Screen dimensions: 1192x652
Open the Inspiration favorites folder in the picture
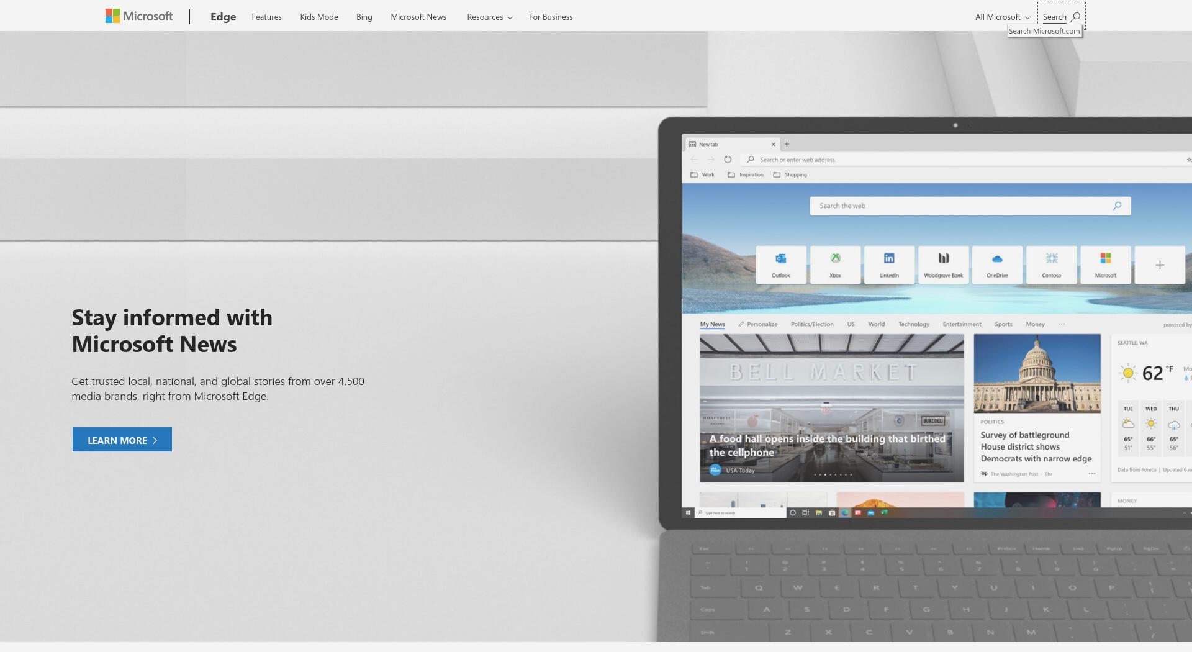tap(746, 174)
